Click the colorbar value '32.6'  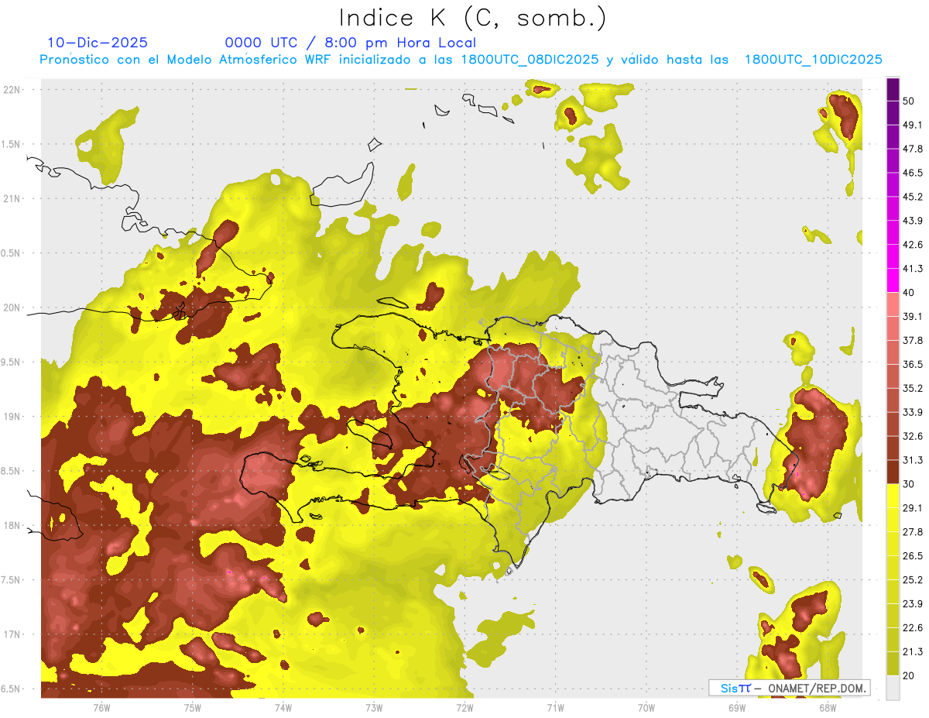pos(912,436)
